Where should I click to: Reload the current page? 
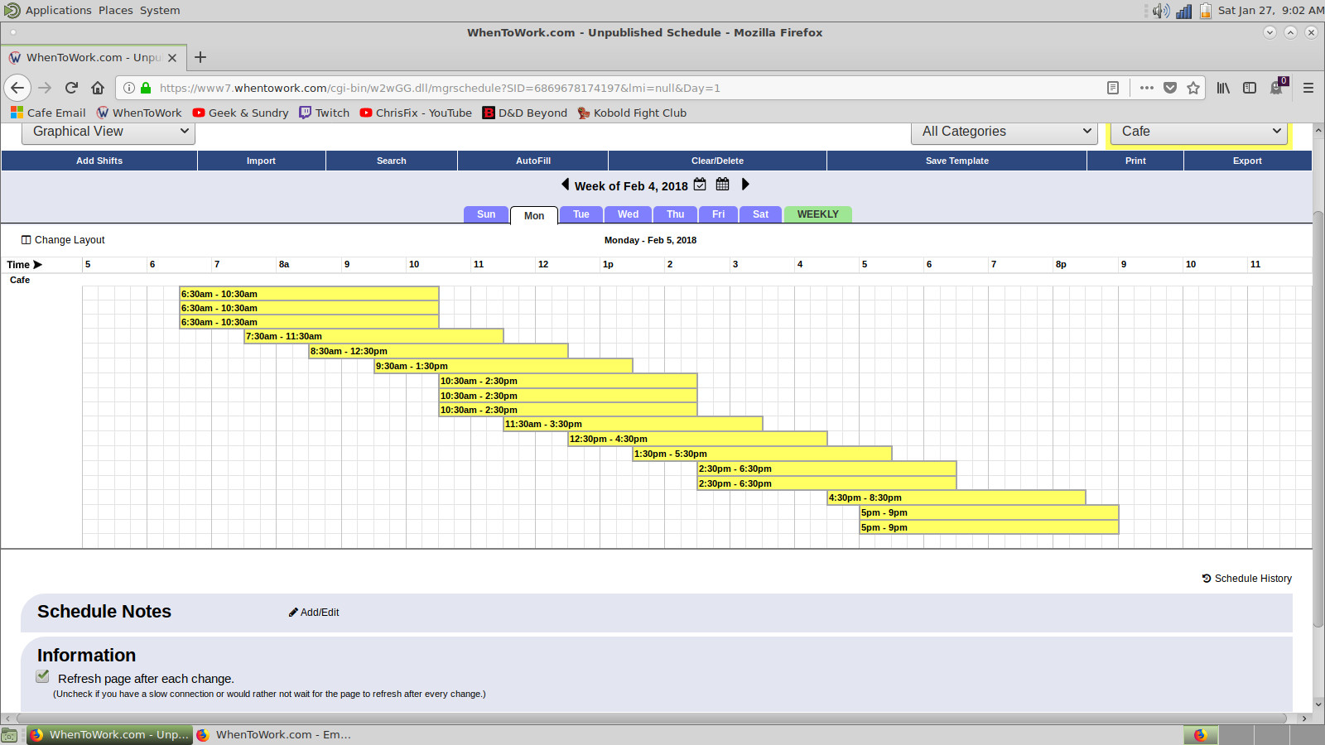pos(71,88)
